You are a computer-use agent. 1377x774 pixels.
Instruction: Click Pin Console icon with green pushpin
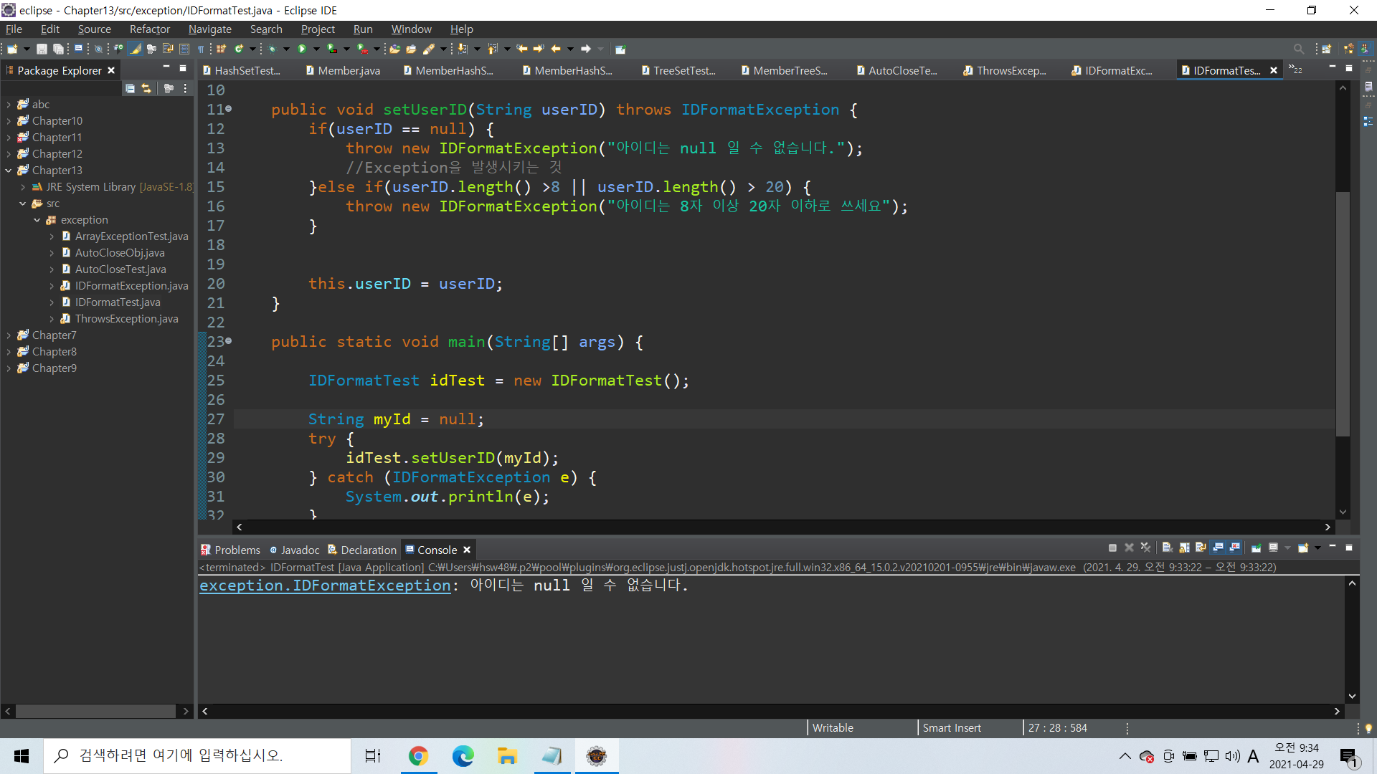coord(1257,548)
